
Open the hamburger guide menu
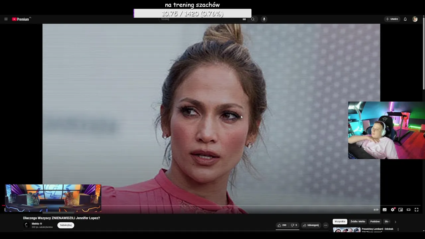click(x=6, y=19)
